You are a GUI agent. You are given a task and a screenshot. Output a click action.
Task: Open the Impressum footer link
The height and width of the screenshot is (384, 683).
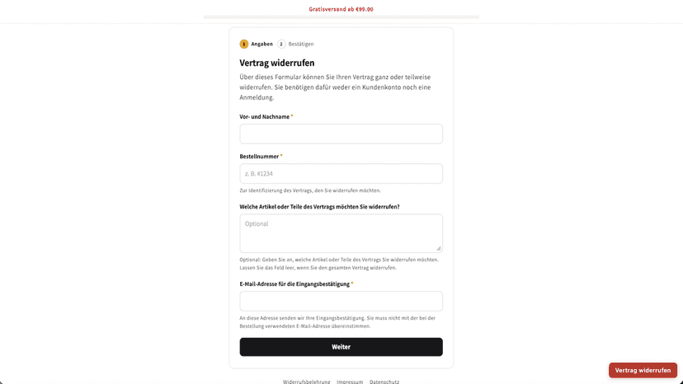[350, 382]
